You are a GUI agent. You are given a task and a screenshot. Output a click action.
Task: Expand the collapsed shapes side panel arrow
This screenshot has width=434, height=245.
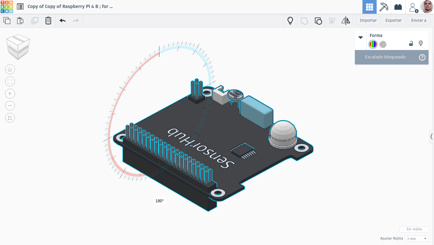click(x=431, y=137)
